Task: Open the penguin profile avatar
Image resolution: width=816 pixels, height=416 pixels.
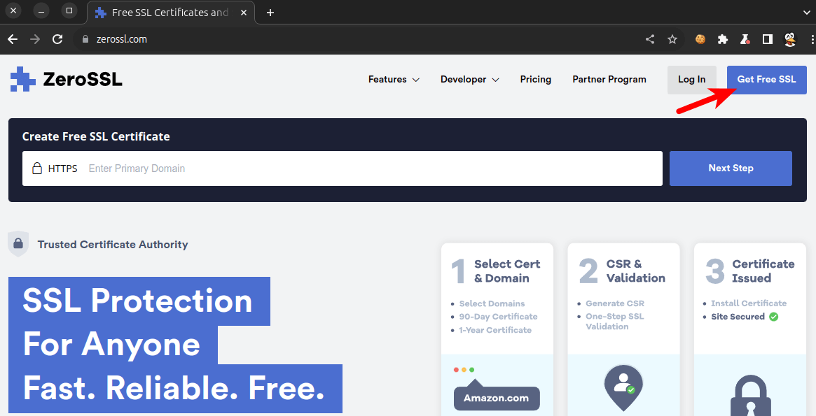Action: point(789,39)
